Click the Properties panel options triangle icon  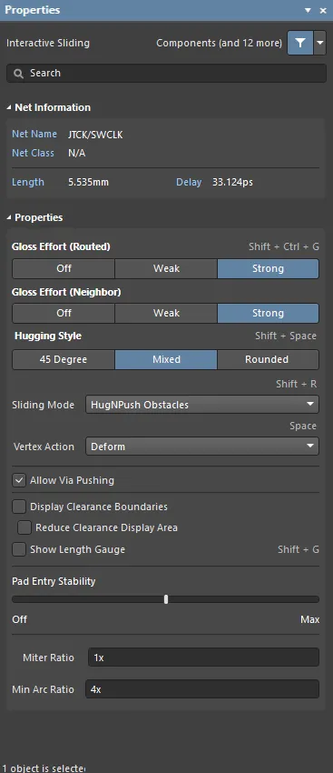point(309,10)
